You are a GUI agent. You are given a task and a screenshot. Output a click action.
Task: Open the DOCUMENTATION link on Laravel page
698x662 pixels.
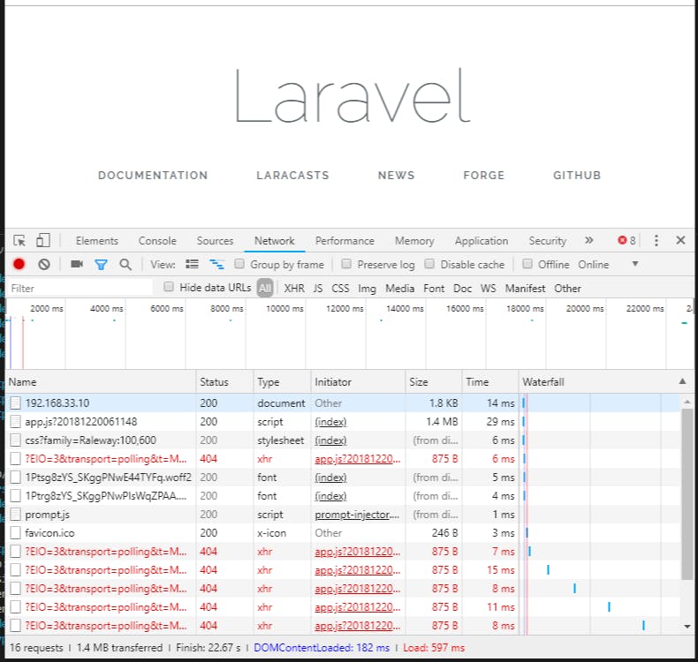click(153, 175)
